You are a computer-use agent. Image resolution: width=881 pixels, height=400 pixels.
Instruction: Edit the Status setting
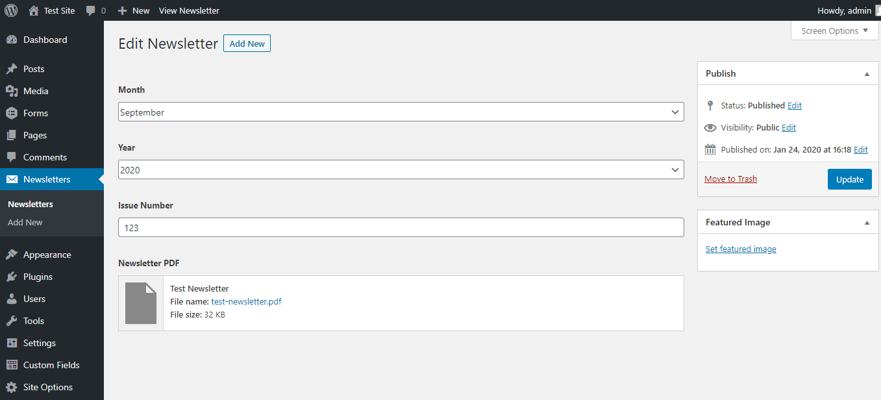pos(795,105)
